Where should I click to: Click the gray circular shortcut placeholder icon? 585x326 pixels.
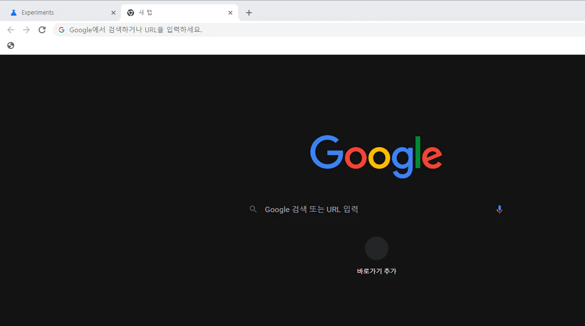[376, 248]
